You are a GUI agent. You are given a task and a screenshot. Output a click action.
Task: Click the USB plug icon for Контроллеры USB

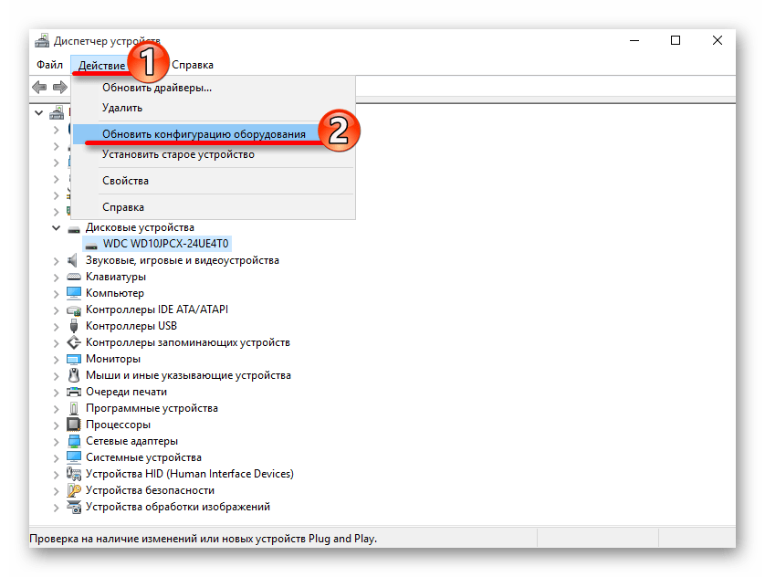pyautogui.click(x=74, y=326)
